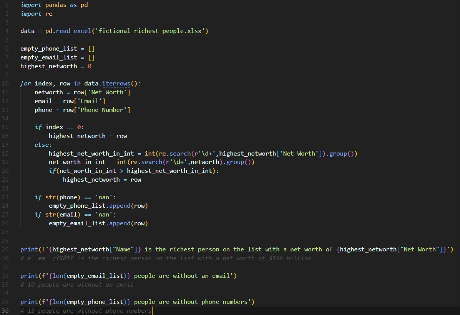This screenshot has width=460, height=315.
Task: Click the 'read_excel' call on line 4
Action: tap(74, 31)
